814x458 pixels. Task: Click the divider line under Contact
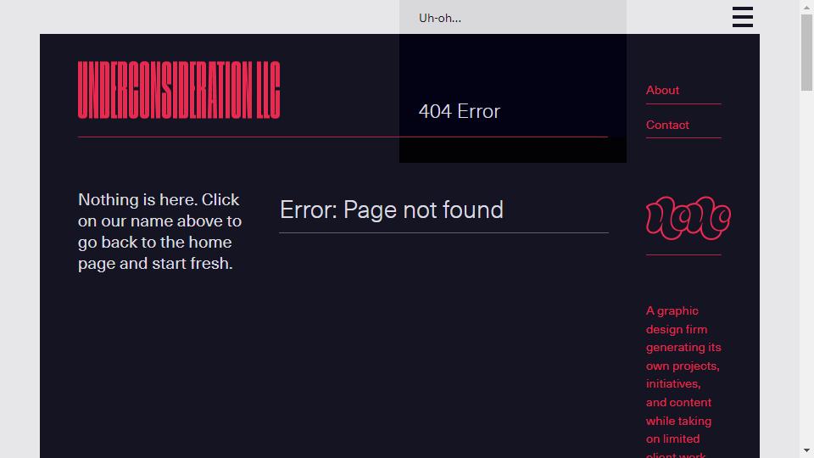pos(683,138)
